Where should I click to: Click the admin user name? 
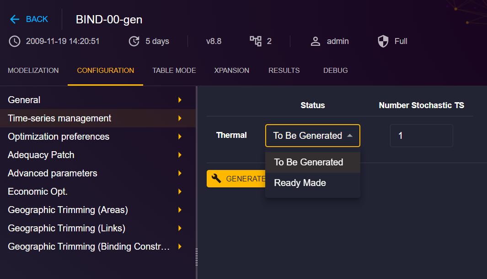tap(337, 41)
